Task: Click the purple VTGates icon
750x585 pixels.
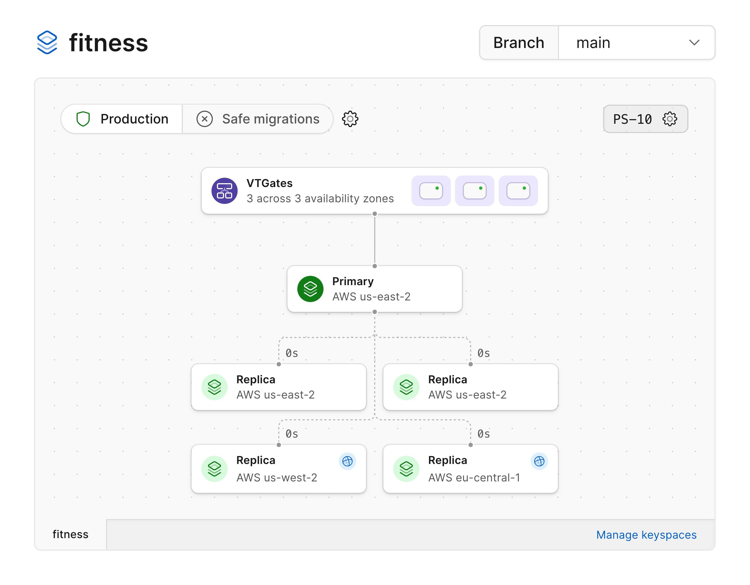Action: click(224, 191)
